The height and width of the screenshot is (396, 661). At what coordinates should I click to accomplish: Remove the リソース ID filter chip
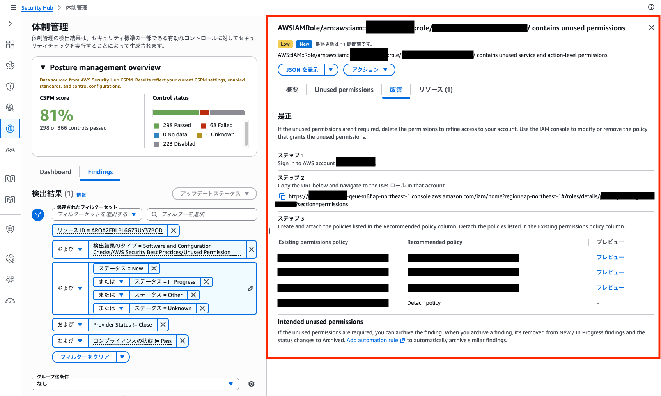pos(174,230)
